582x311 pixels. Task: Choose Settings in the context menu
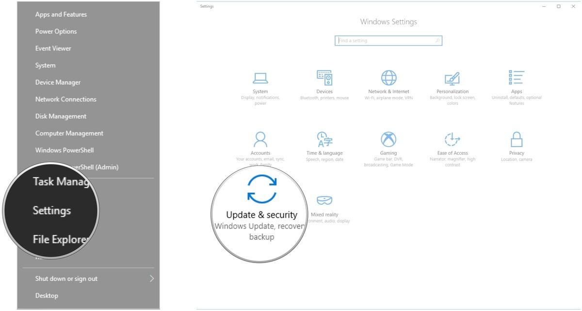(x=52, y=211)
